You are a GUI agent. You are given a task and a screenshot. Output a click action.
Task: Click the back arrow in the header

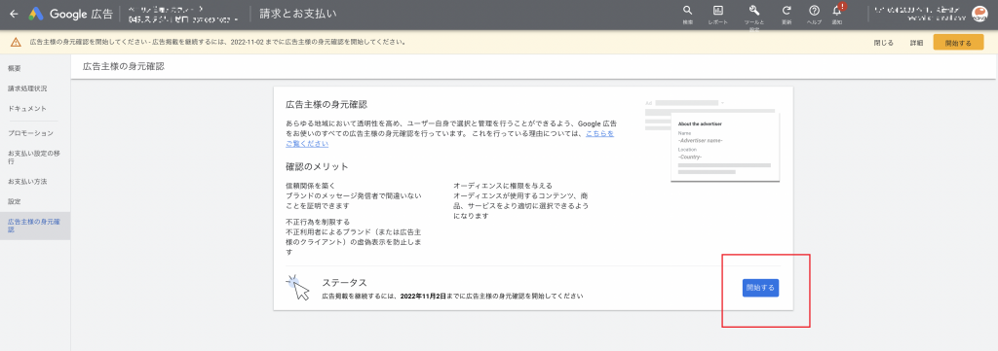pos(14,14)
